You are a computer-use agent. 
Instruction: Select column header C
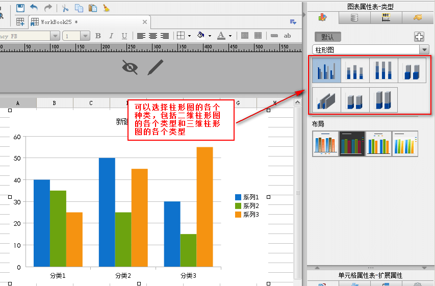(91, 103)
